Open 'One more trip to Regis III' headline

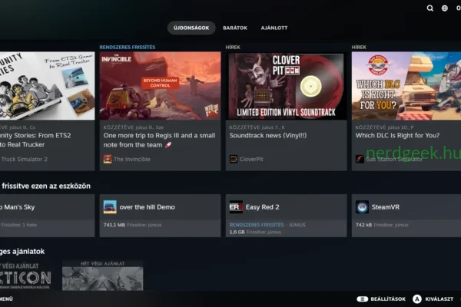point(159,140)
